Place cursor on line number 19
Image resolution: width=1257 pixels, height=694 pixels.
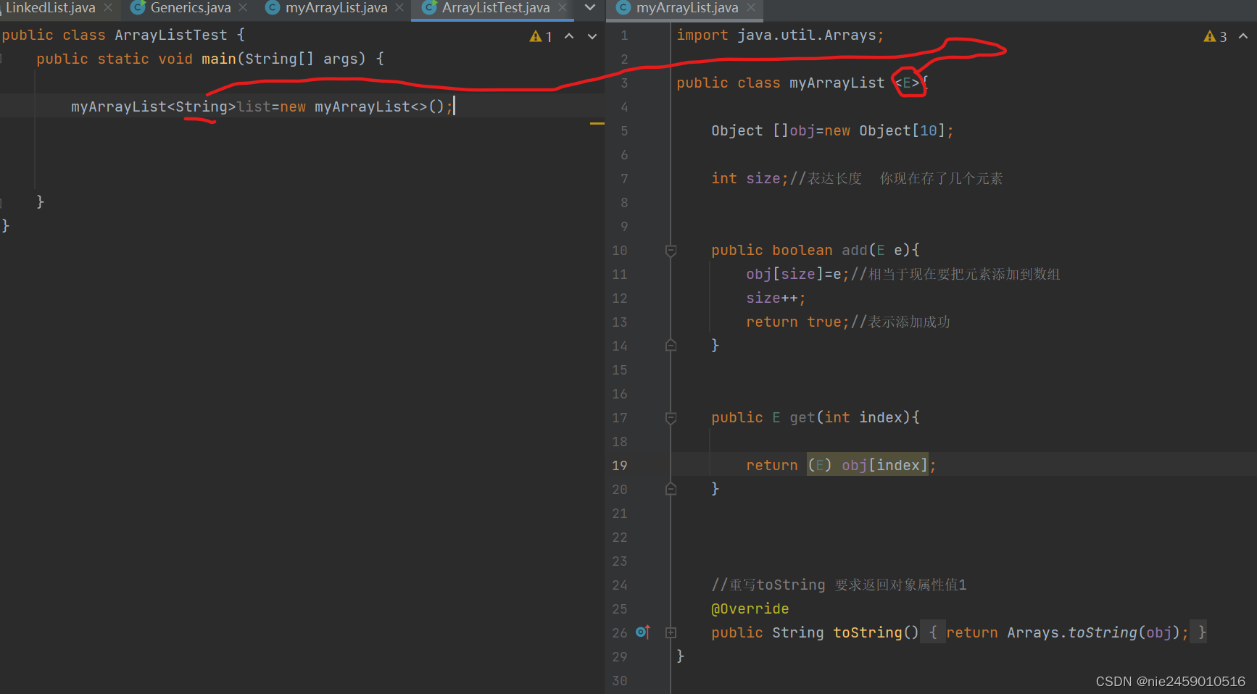(x=619, y=466)
